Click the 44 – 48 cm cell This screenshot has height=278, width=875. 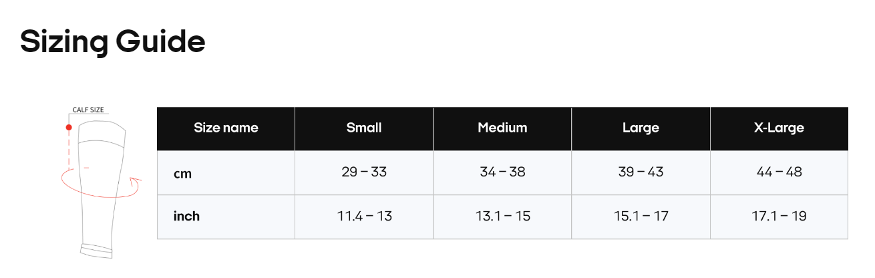tap(779, 172)
